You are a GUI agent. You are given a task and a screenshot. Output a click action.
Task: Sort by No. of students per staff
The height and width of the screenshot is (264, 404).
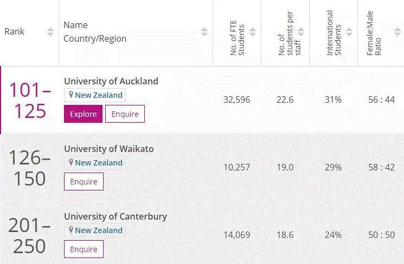point(301,32)
